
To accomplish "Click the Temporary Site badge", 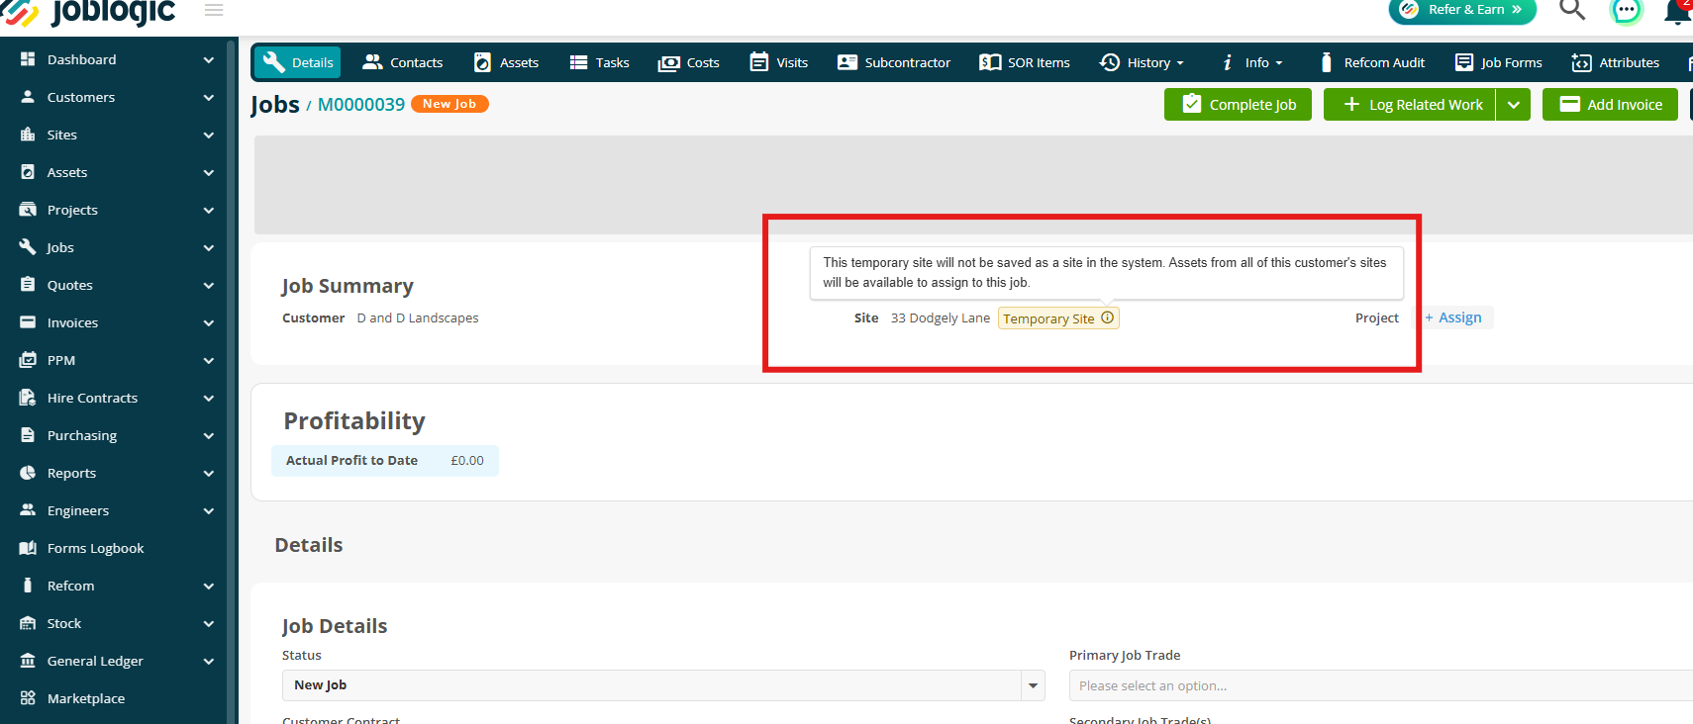I will tap(1058, 318).
